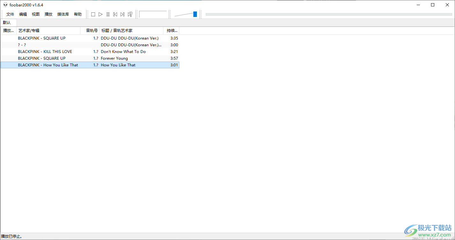Play a random track button
The width and height of the screenshot is (455, 240).
pyautogui.click(x=130, y=14)
